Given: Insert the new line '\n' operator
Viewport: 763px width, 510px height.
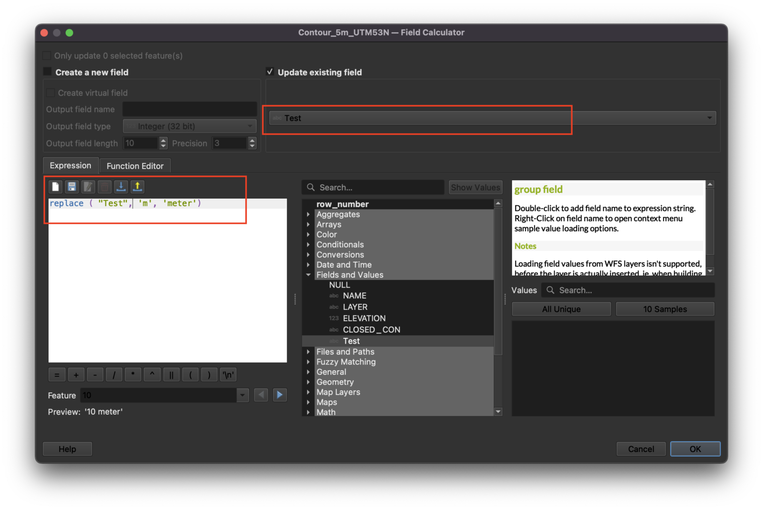Looking at the screenshot, I should 228,375.
